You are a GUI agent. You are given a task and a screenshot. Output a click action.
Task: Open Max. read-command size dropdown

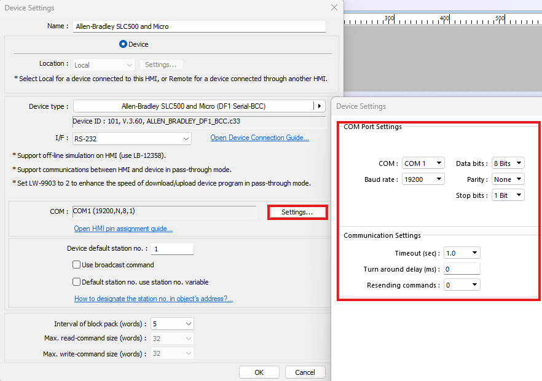[172, 339]
